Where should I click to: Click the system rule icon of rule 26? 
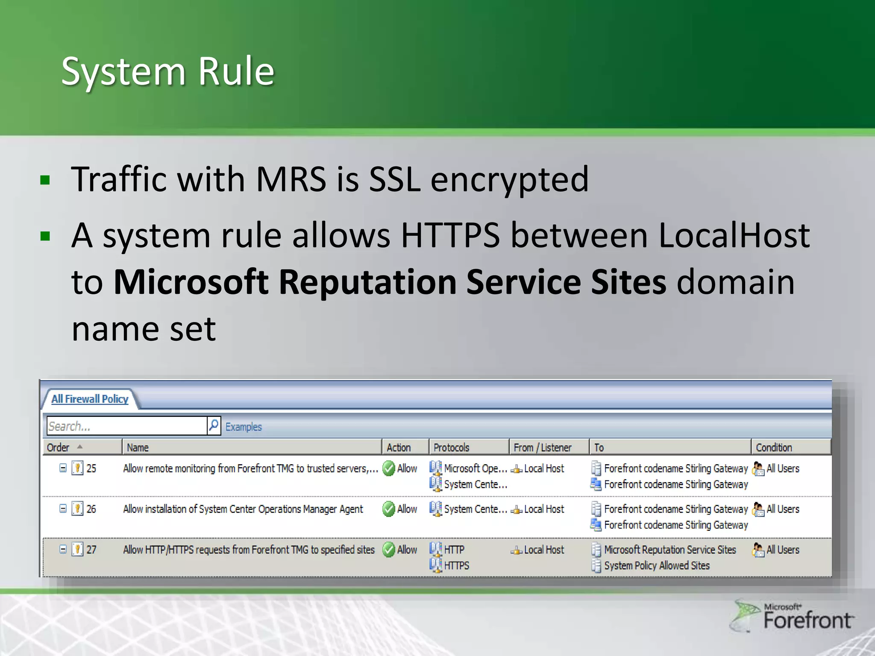coord(77,509)
